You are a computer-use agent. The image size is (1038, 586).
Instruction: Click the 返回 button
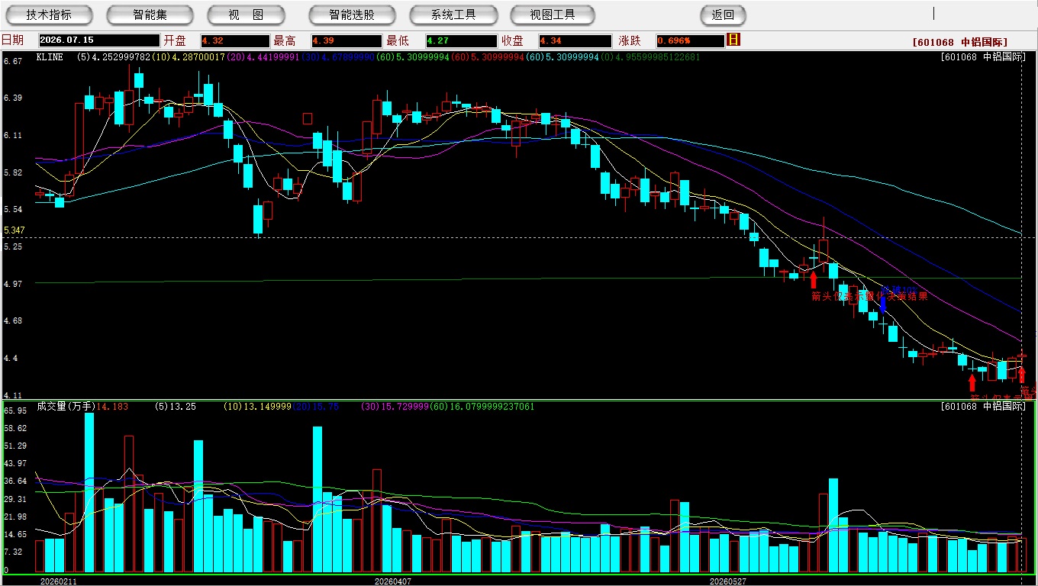click(723, 15)
